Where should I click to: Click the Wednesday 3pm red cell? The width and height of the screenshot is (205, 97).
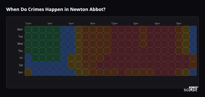point(136,44)
